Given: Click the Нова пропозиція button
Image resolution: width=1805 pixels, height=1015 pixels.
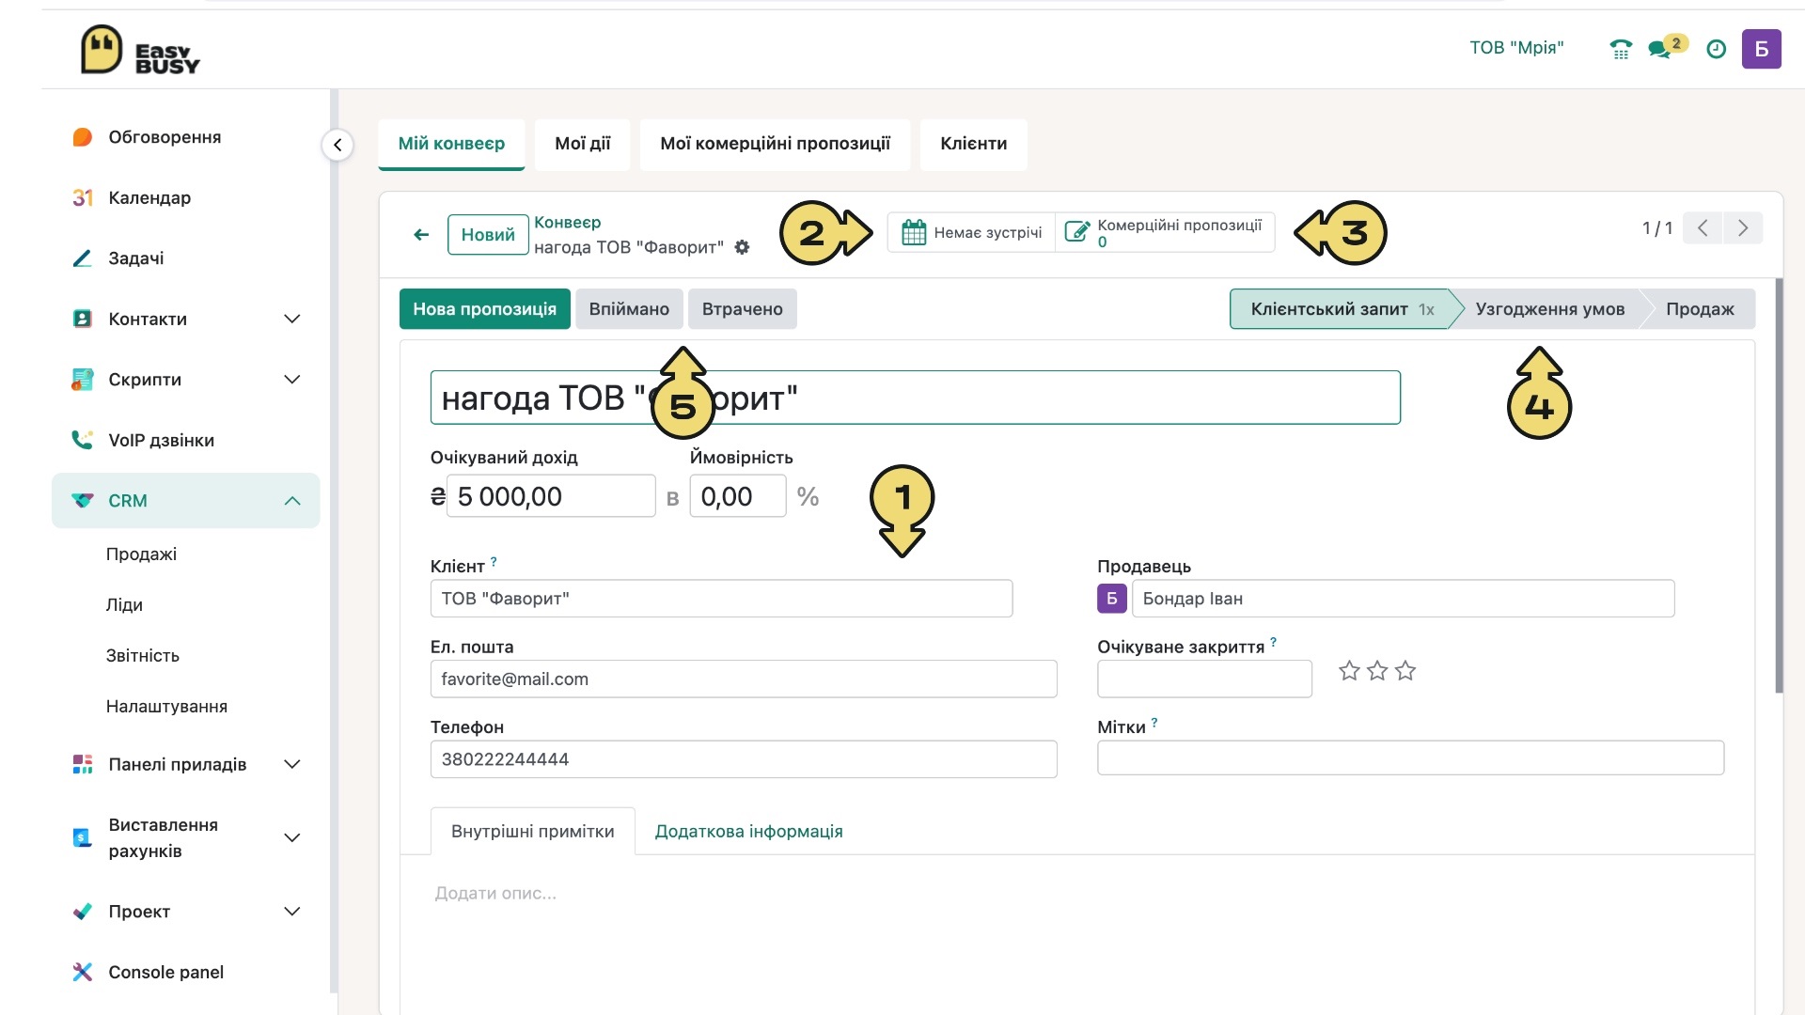Looking at the screenshot, I should coord(484,309).
